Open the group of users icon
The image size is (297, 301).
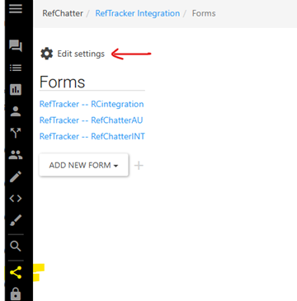point(16,155)
